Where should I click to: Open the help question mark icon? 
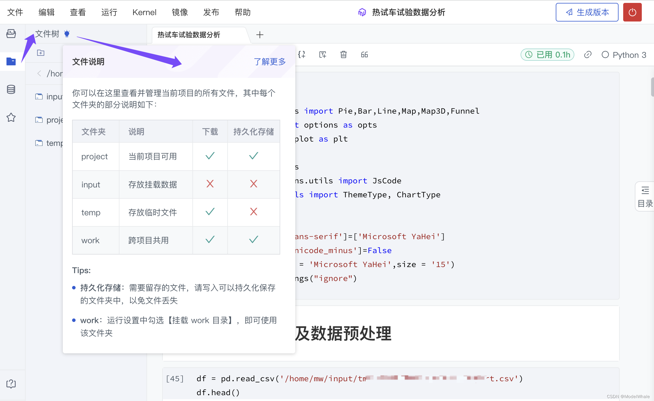(x=11, y=384)
